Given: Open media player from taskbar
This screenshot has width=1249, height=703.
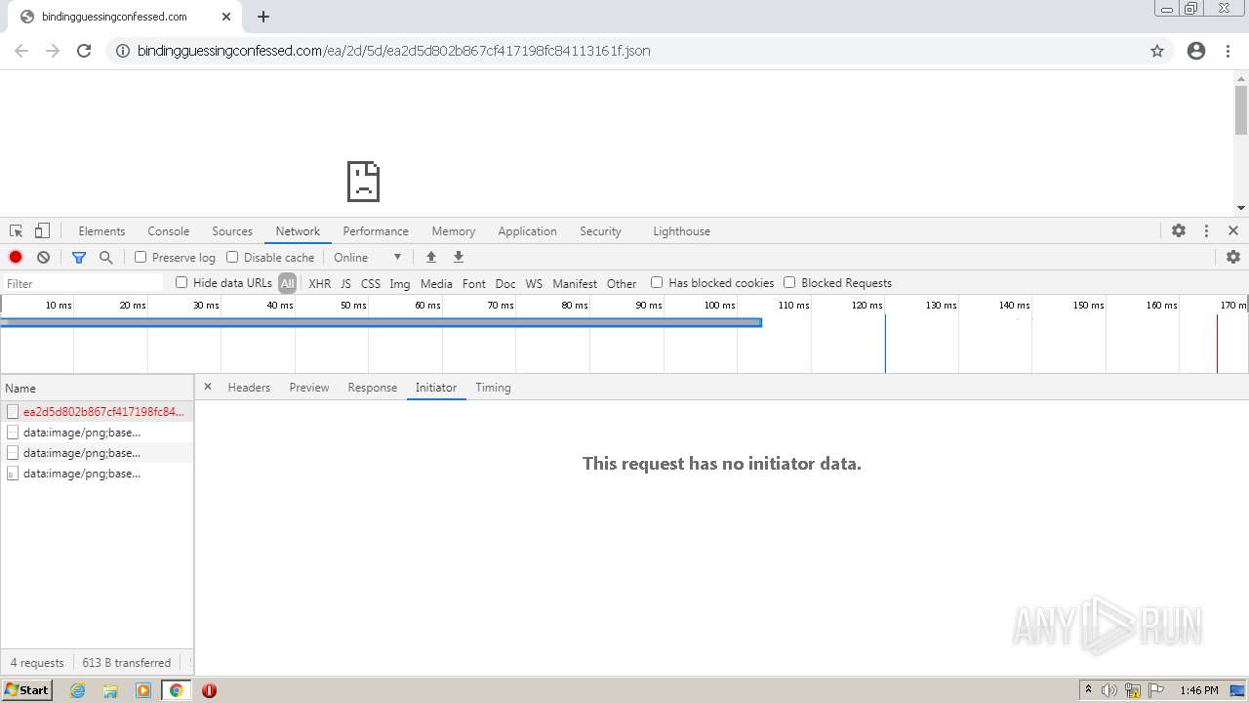Looking at the screenshot, I should click(x=143, y=690).
